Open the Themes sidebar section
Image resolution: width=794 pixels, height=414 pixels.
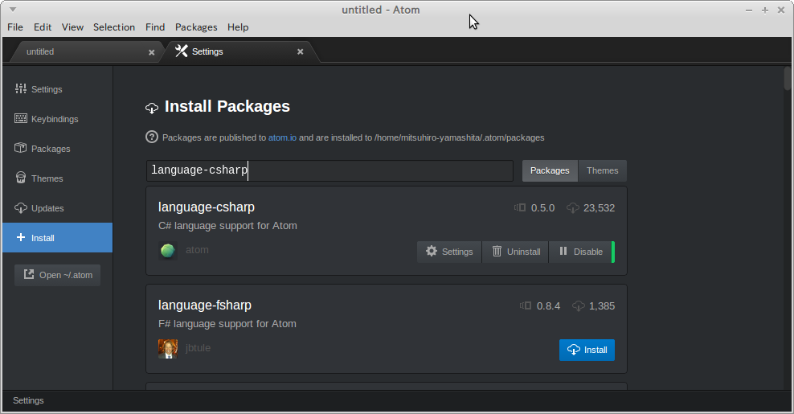pos(57,178)
